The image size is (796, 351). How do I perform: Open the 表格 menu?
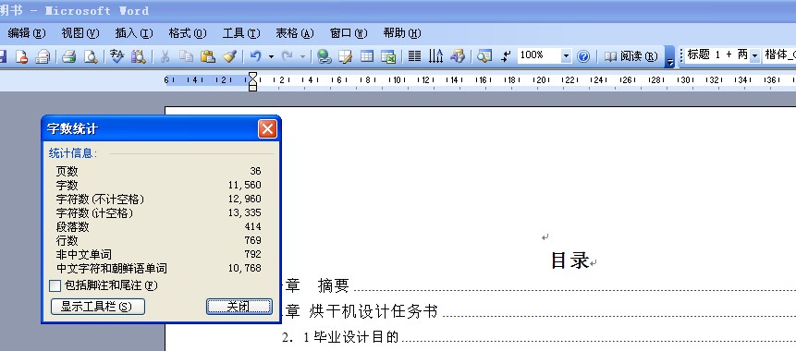[x=295, y=33]
